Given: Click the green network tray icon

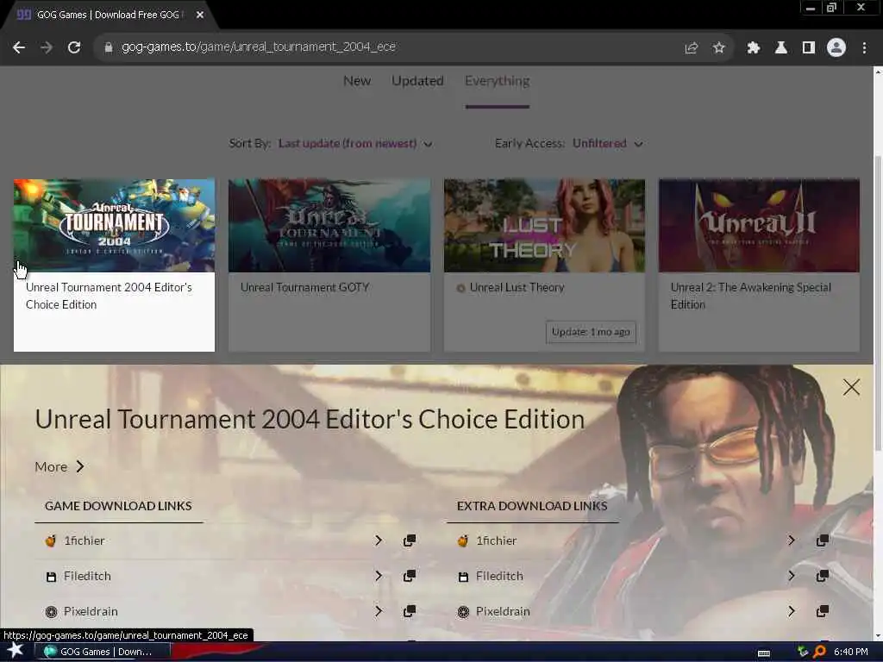Looking at the screenshot, I should point(803,652).
